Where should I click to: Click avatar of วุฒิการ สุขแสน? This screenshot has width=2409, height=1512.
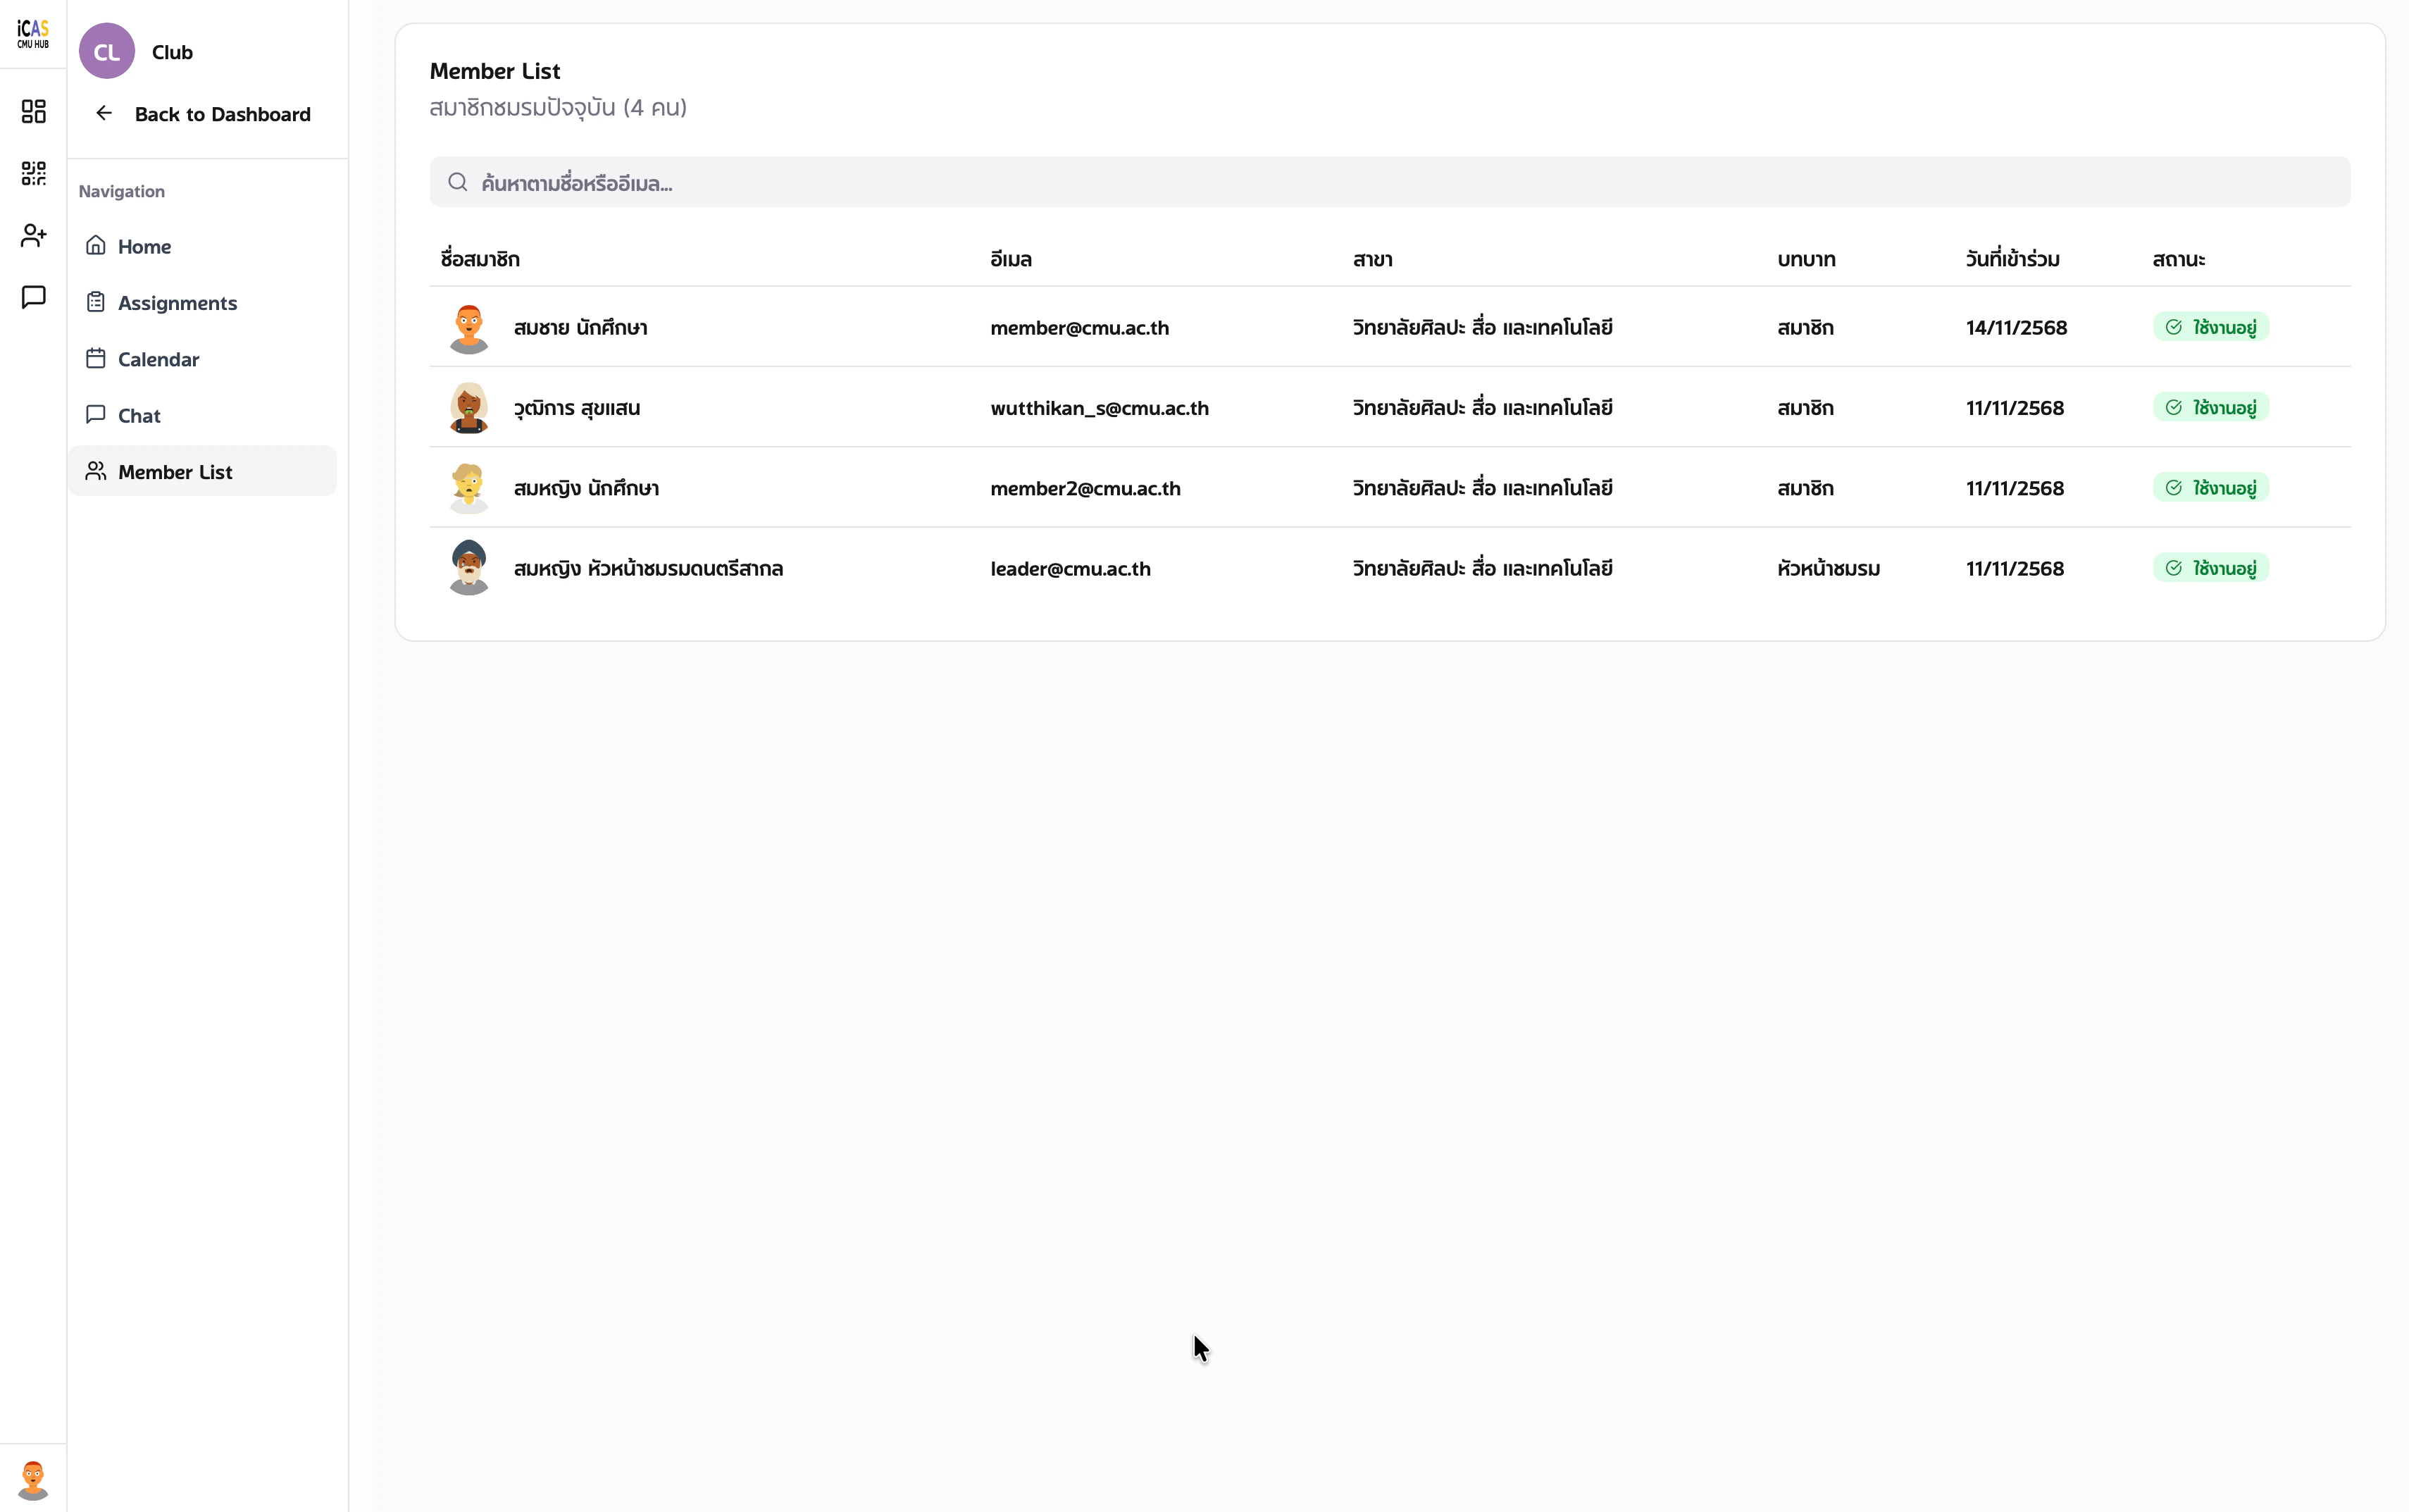click(x=469, y=408)
